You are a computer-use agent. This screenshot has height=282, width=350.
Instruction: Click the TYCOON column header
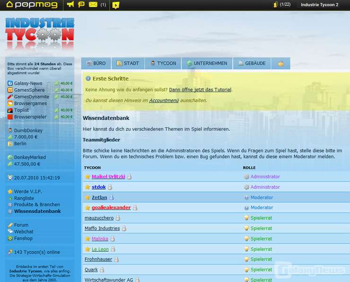tap(92, 168)
